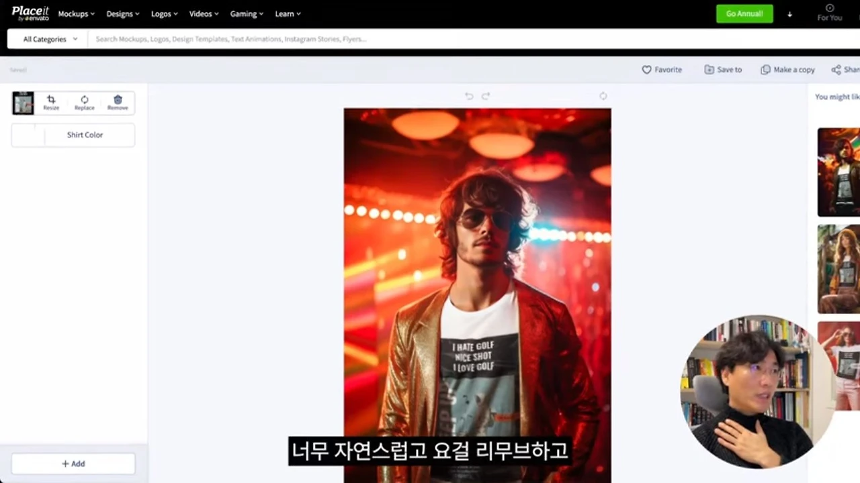Click the + Add button

pos(73,464)
